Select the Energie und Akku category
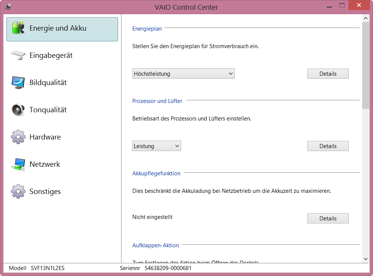The image size is (373, 276). point(62,29)
